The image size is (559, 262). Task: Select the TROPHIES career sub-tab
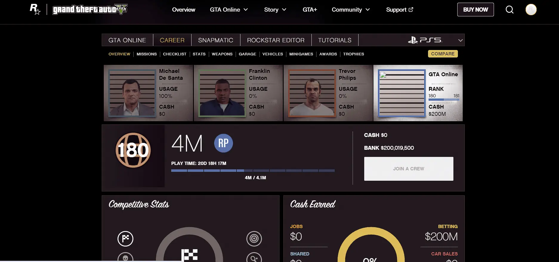point(353,54)
